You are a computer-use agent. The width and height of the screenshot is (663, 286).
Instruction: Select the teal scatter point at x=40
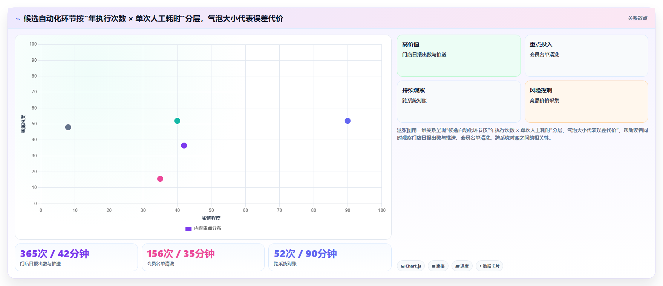[x=177, y=121]
